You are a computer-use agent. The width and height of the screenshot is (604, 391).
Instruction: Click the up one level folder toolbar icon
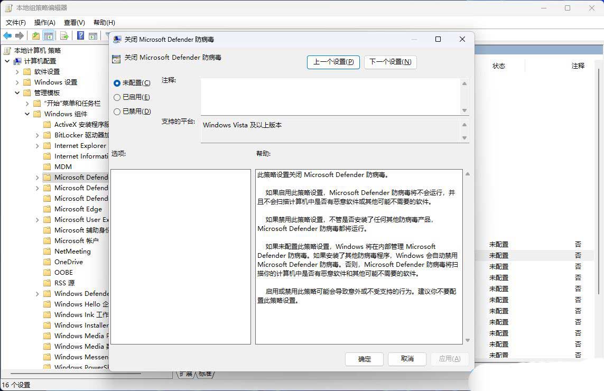pos(35,35)
